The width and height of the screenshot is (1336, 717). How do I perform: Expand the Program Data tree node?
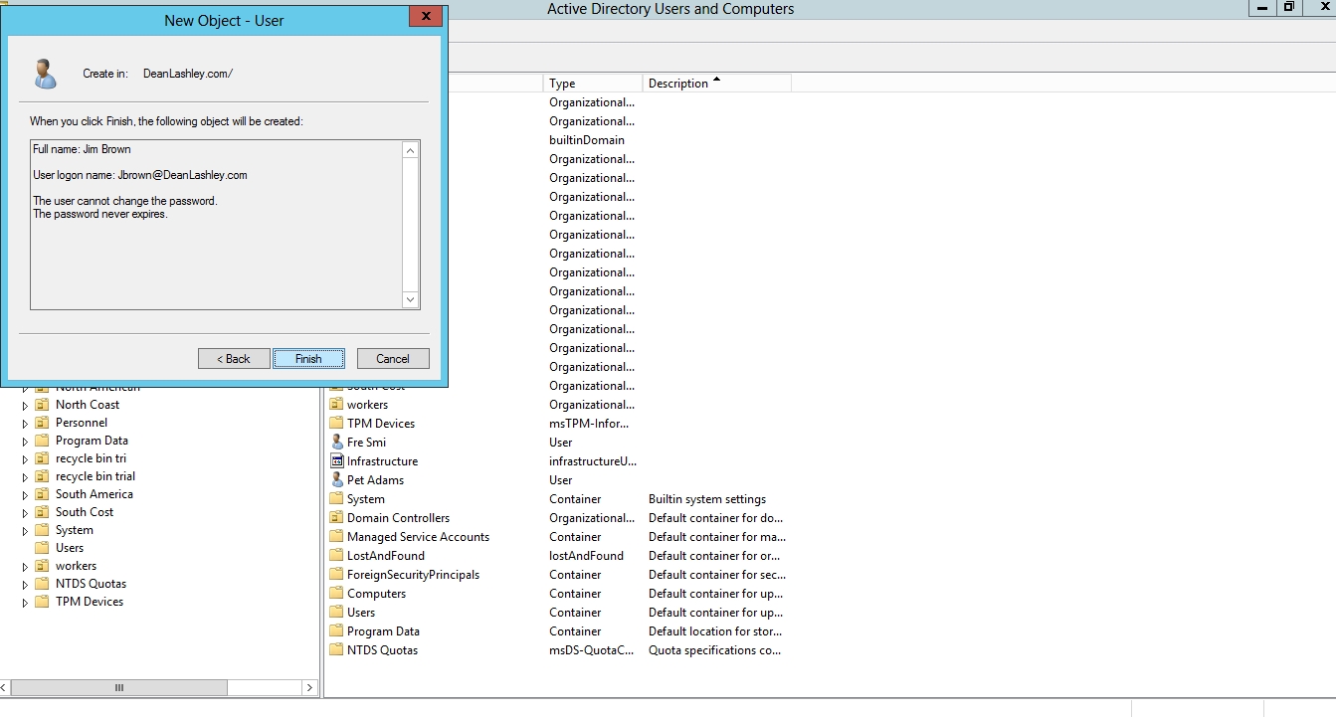tap(26, 442)
